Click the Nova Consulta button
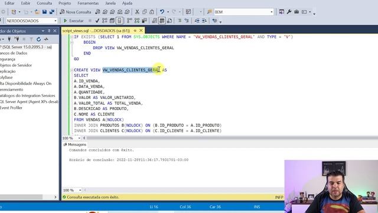This screenshot has height=213, width=378. pyautogui.click(x=76, y=12)
